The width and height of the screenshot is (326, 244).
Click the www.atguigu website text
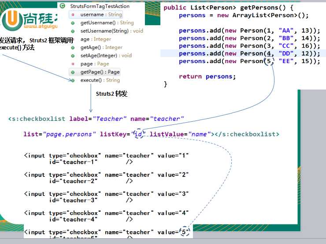click(41, 26)
